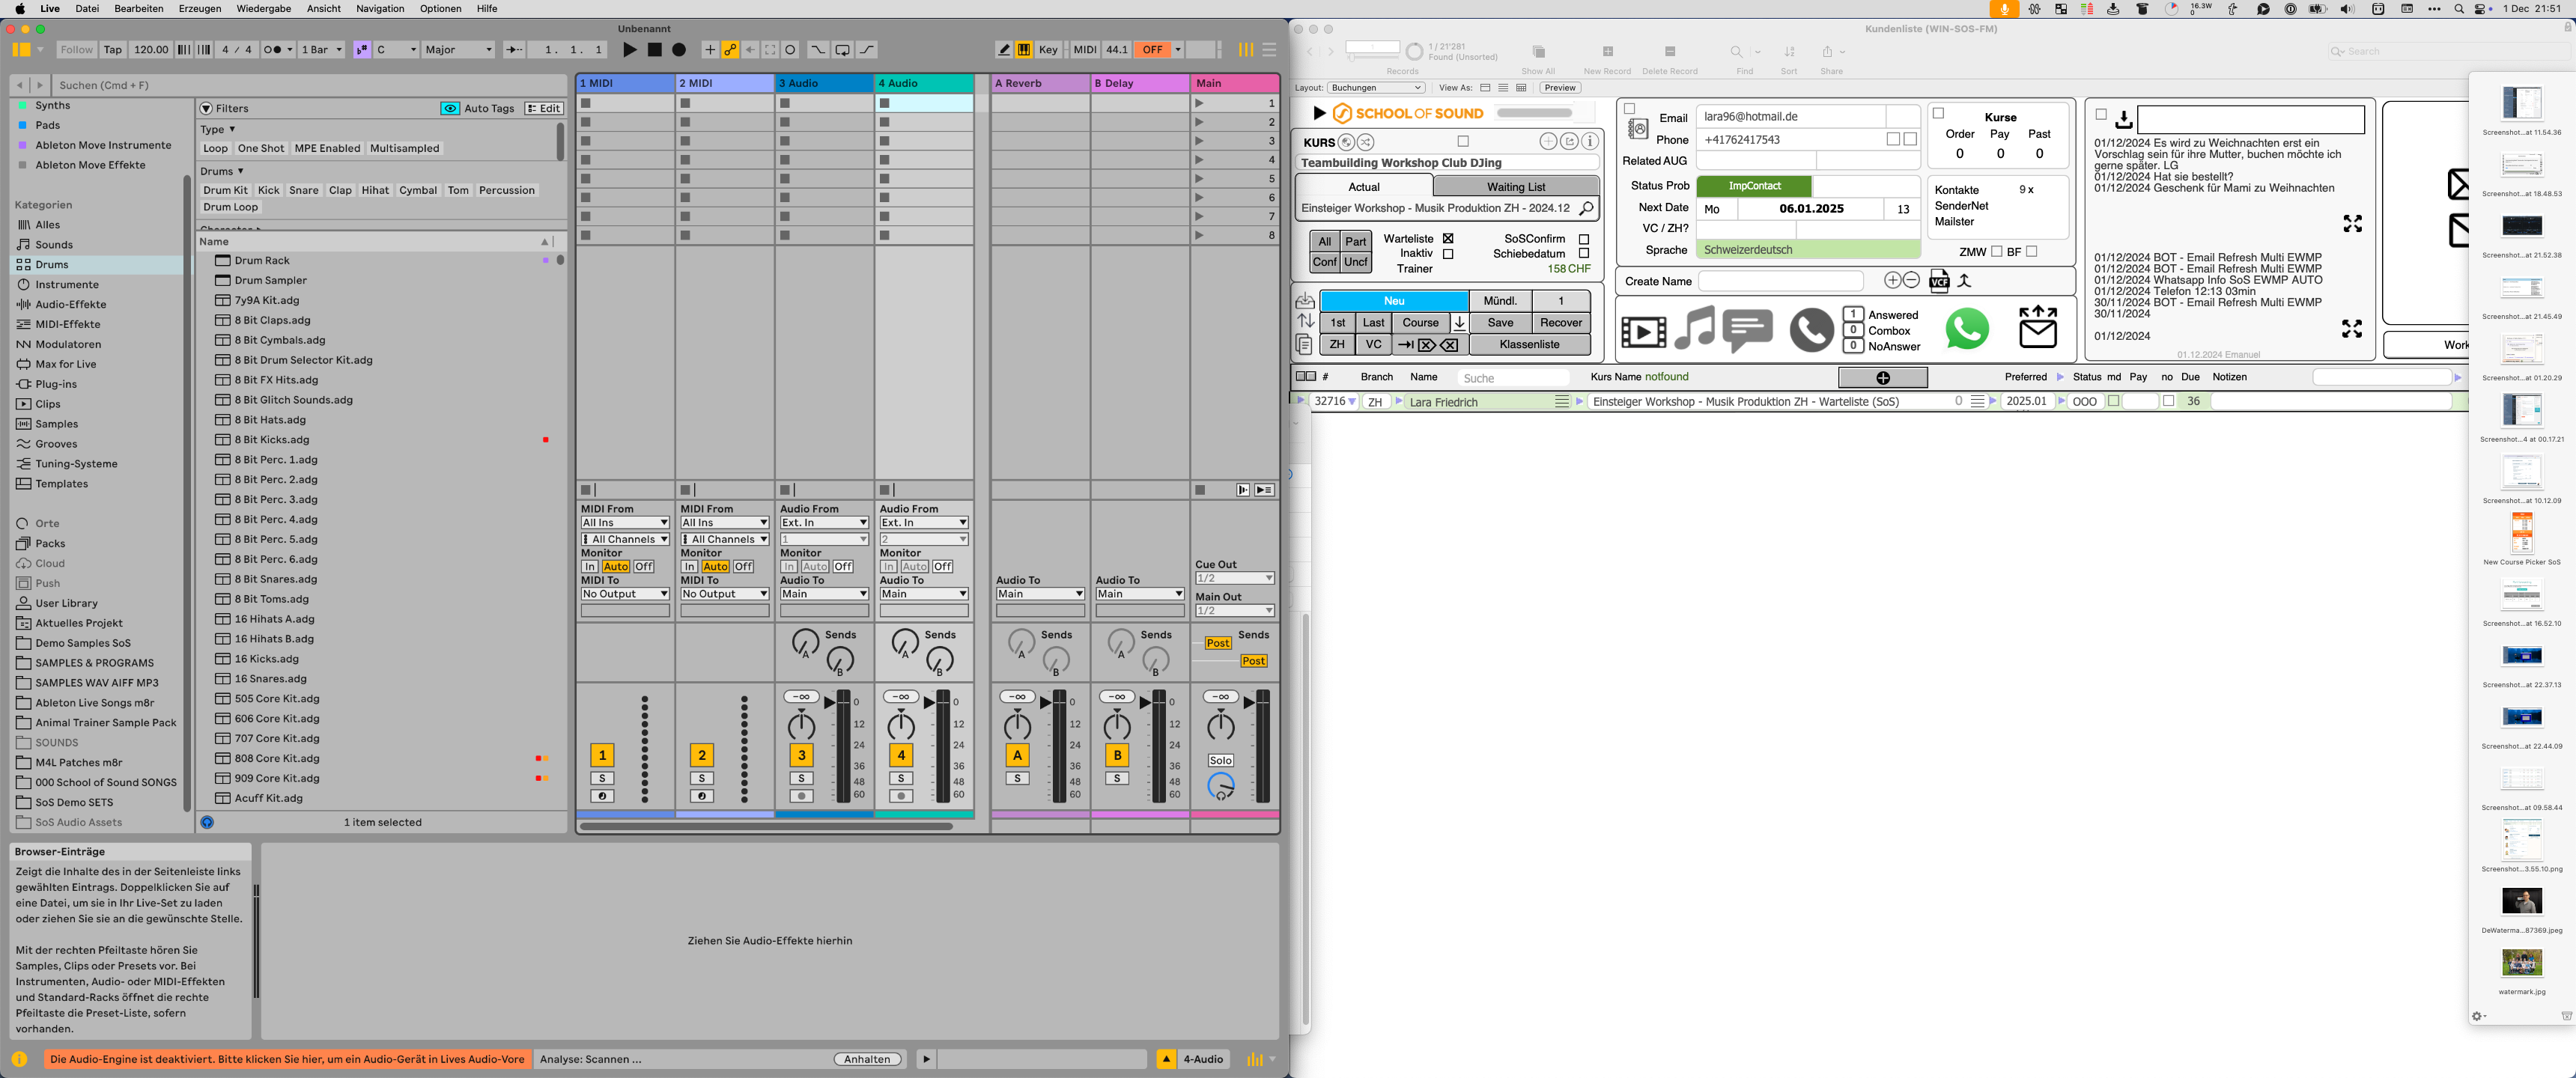2576x1078 pixels.
Task: Open the Scale mode Major dropdown
Action: [x=458, y=49]
